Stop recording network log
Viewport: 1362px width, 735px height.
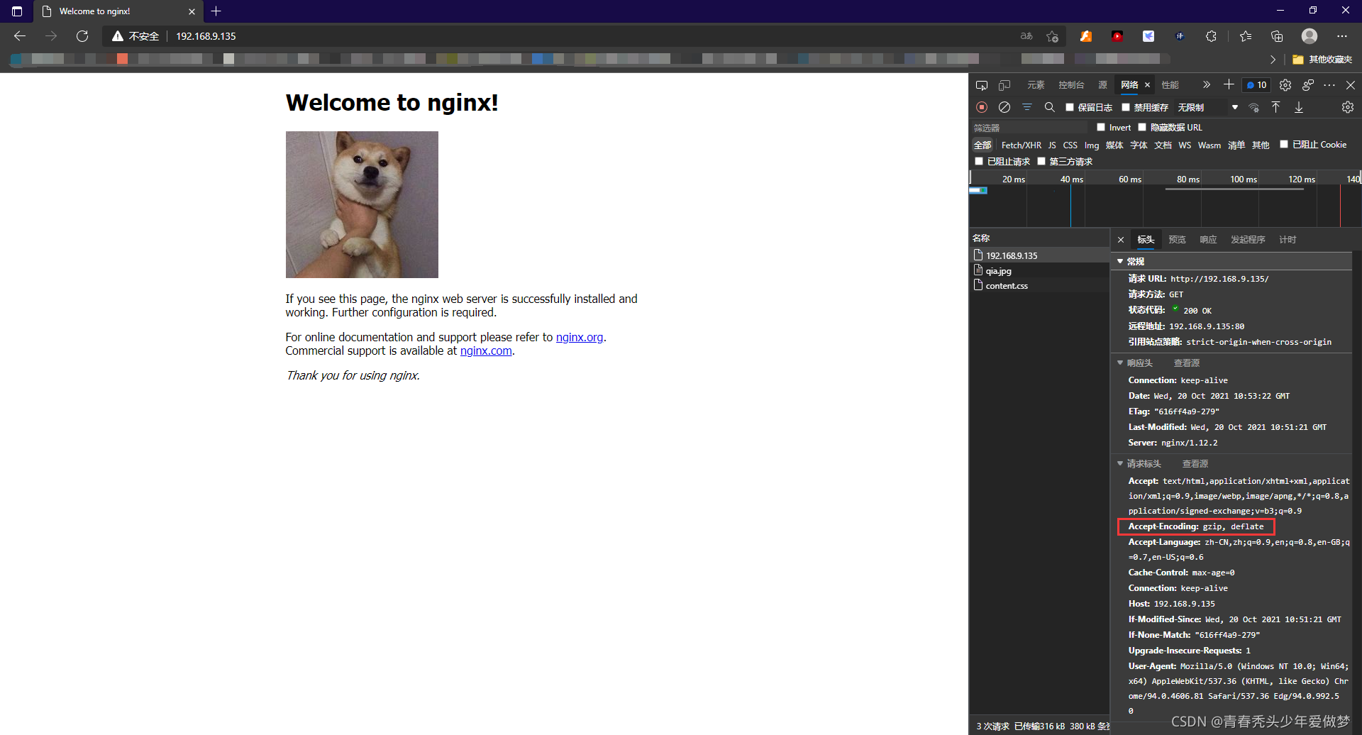[x=982, y=107]
